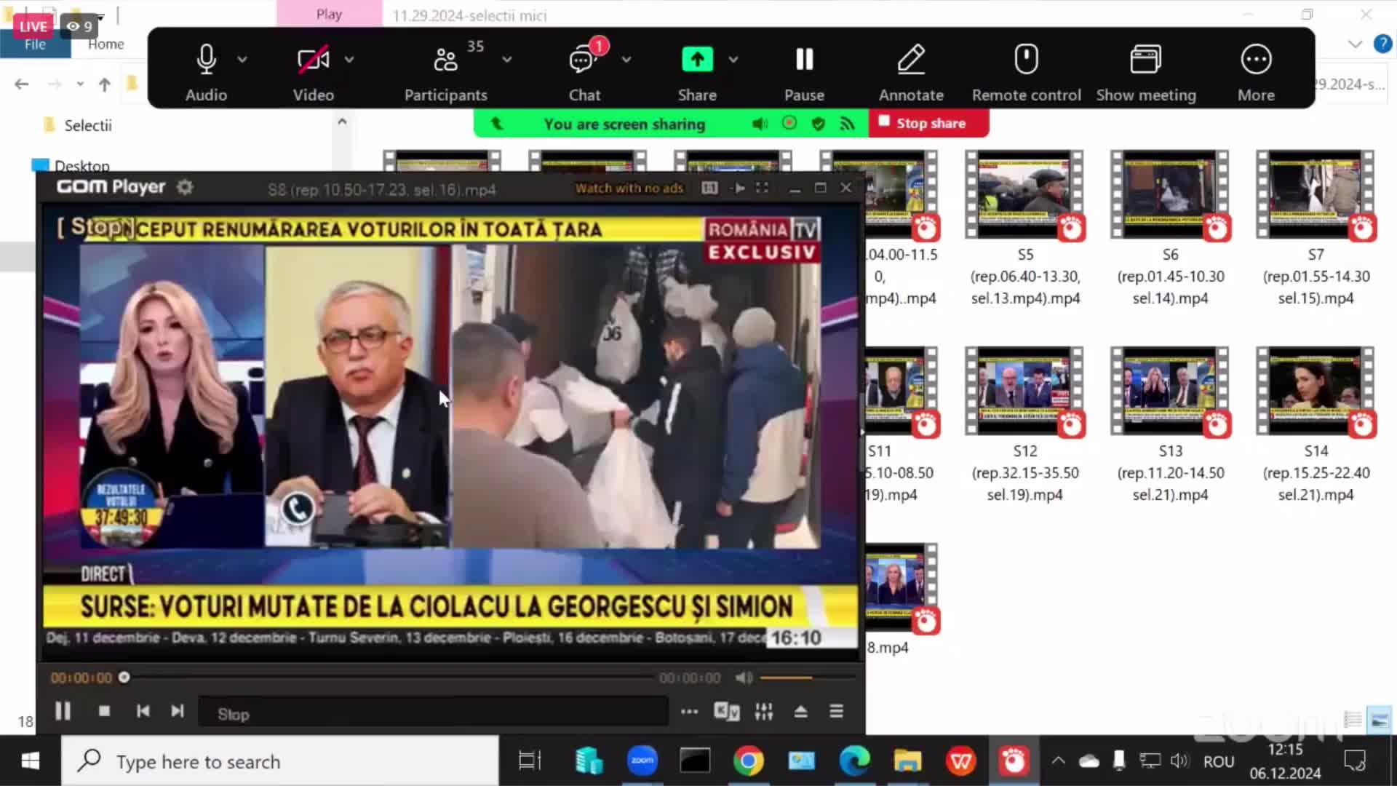Open GOM Player subtitle settings icon
This screenshot has height=786, width=1397.
coord(726,711)
